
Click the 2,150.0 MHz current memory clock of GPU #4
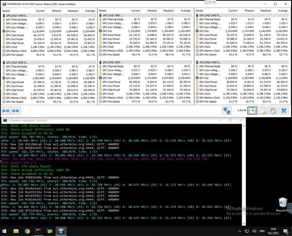[133, 97]
